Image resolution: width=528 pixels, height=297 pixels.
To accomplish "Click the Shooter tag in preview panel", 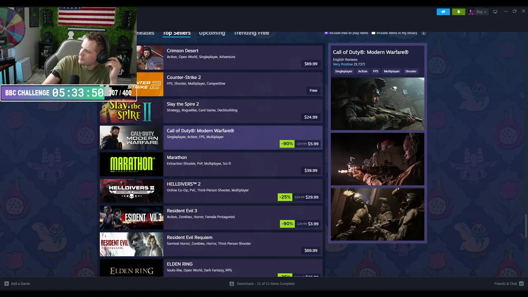I will tap(411, 71).
